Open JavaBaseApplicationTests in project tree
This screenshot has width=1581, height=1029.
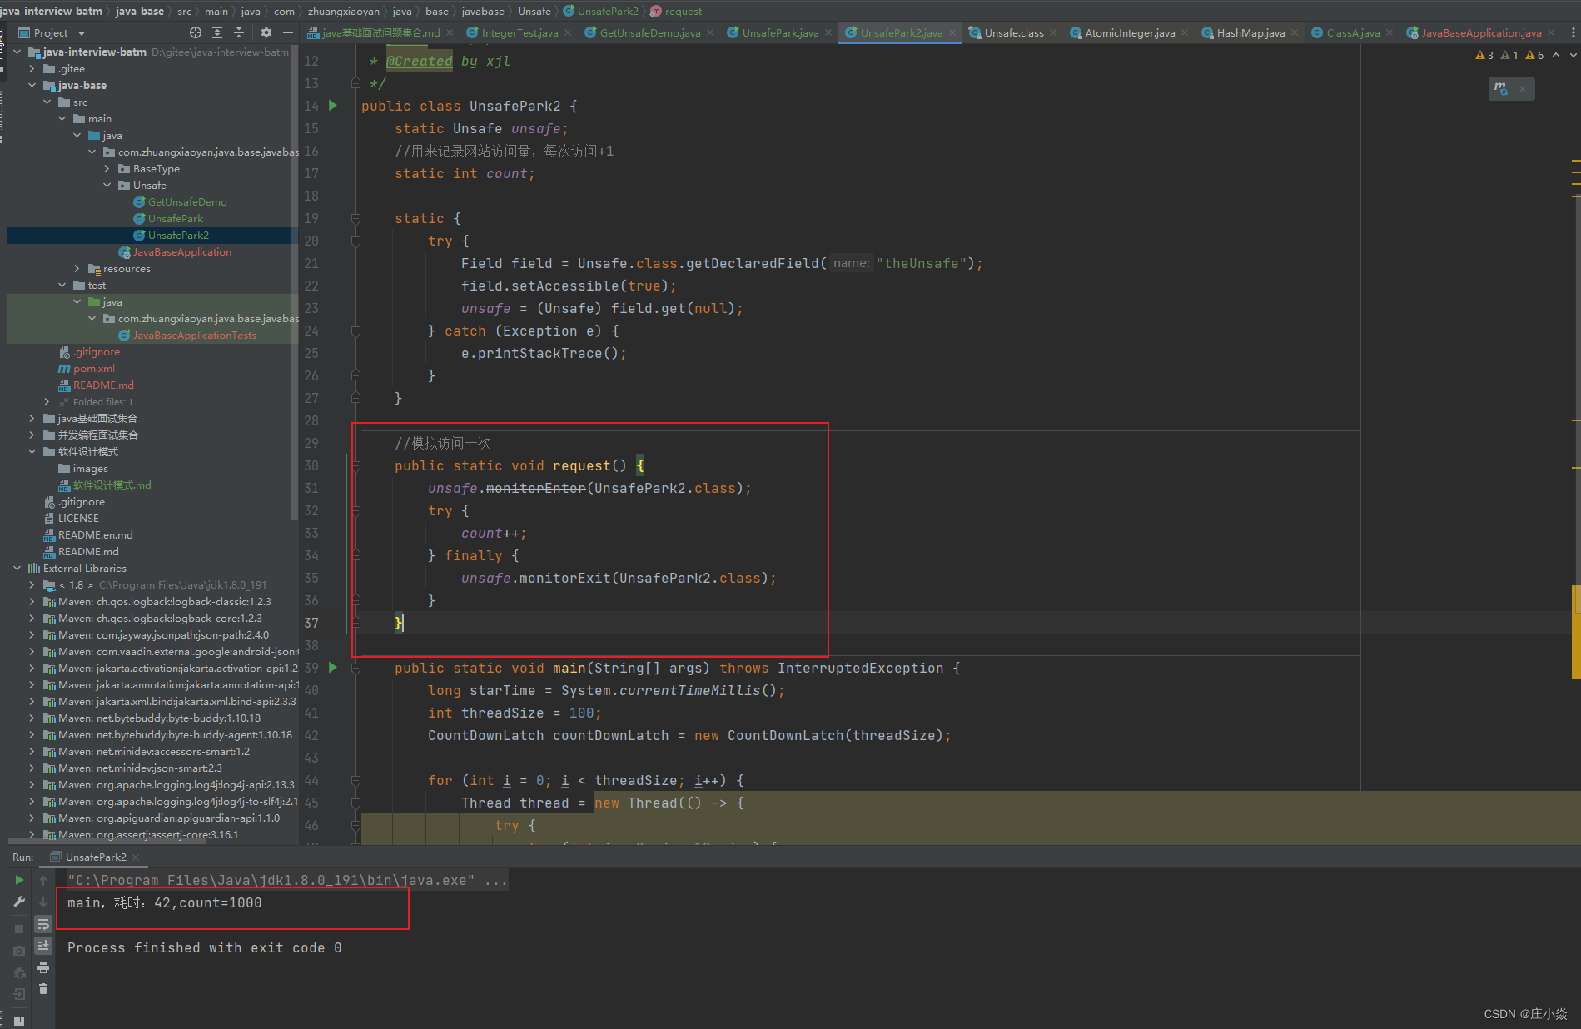pyautogui.click(x=194, y=336)
